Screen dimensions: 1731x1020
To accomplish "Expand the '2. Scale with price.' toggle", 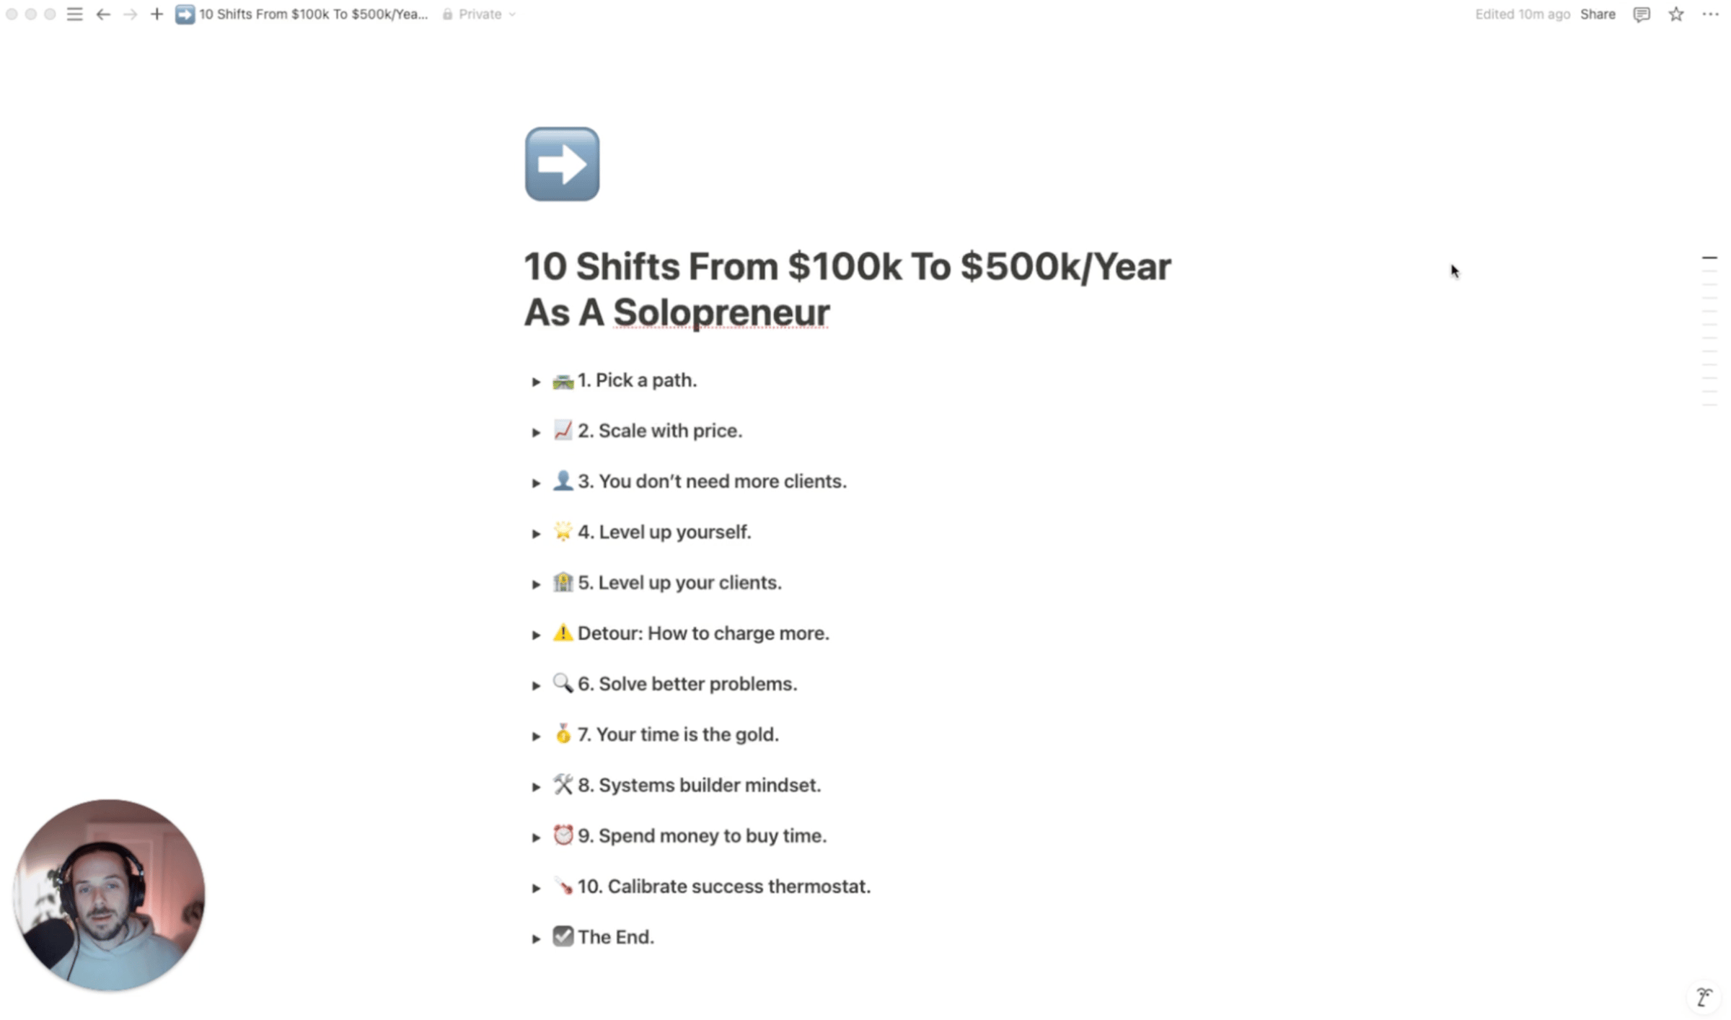I will (x=536, y=432).
